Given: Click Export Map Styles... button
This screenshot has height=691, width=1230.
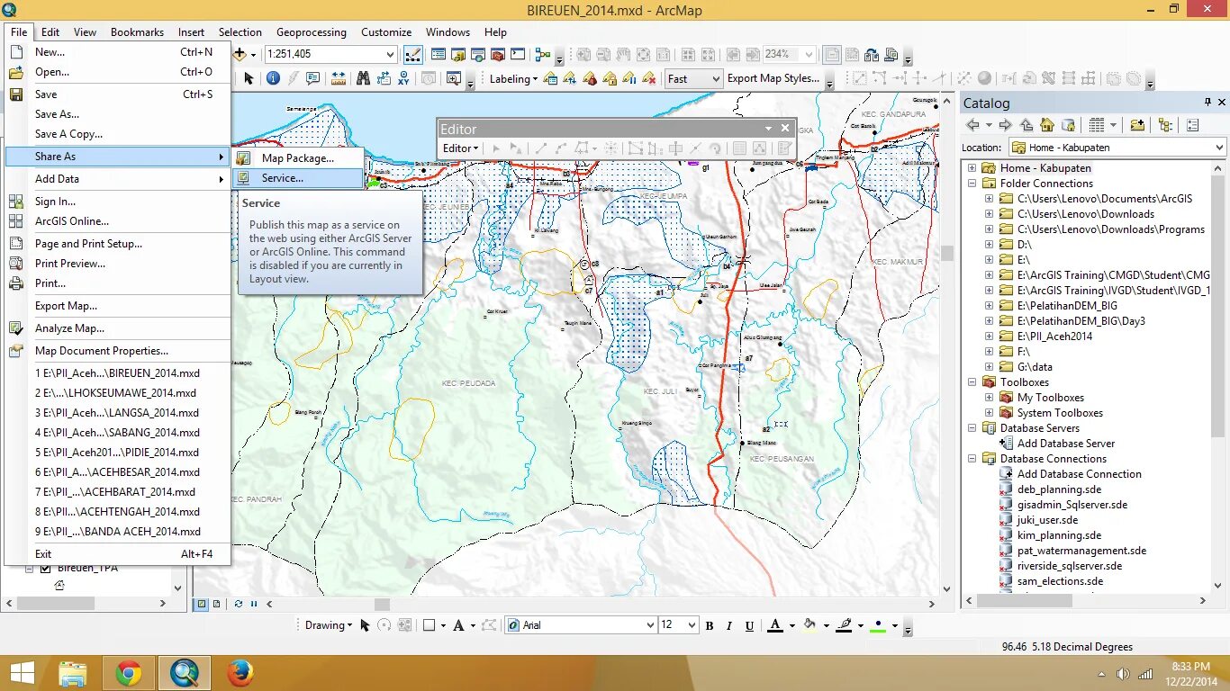Looking at the screenshot, I should [773, 78].
